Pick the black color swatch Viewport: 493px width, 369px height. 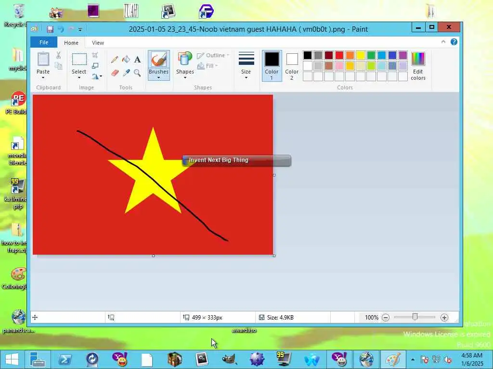point(308,56)
